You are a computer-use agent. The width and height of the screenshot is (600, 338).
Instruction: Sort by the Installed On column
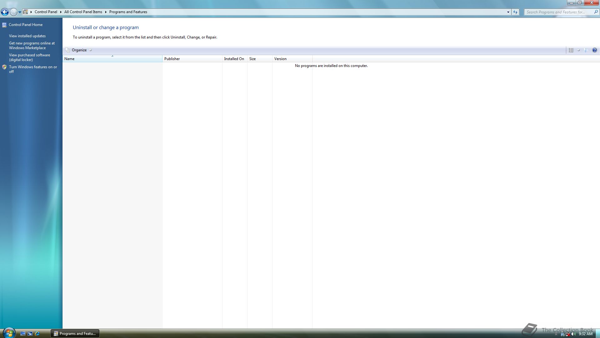235,59
